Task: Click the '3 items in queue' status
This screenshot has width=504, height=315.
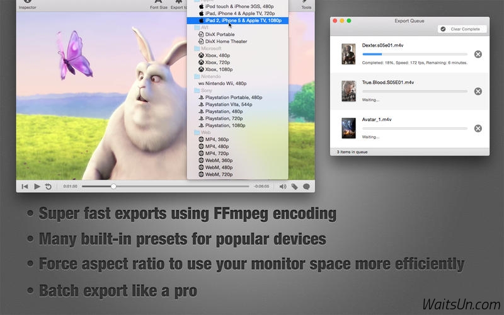Action: point(352,152)
